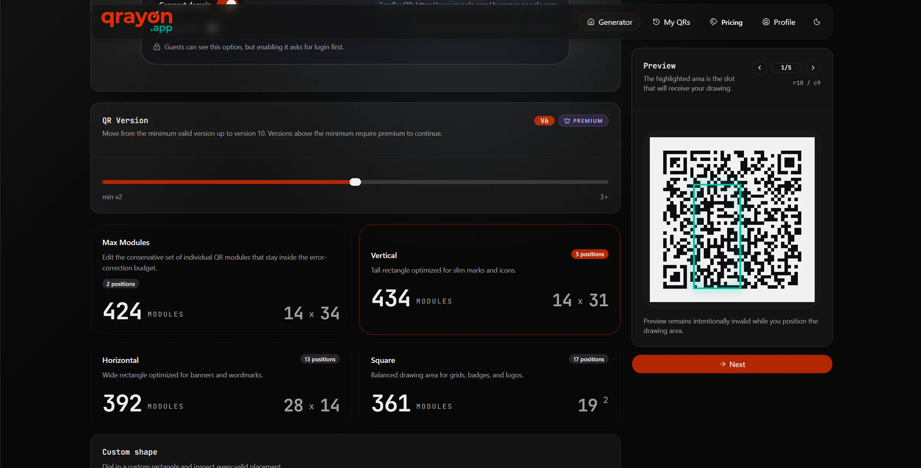Screen dimensions: 921x468
Task: Show next preview position
Action: coord(813,68)
